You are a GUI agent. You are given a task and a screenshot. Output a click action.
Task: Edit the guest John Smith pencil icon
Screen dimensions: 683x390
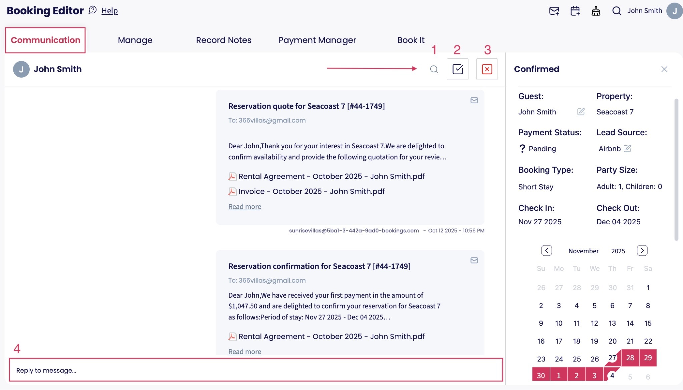[x=581, y=112]
